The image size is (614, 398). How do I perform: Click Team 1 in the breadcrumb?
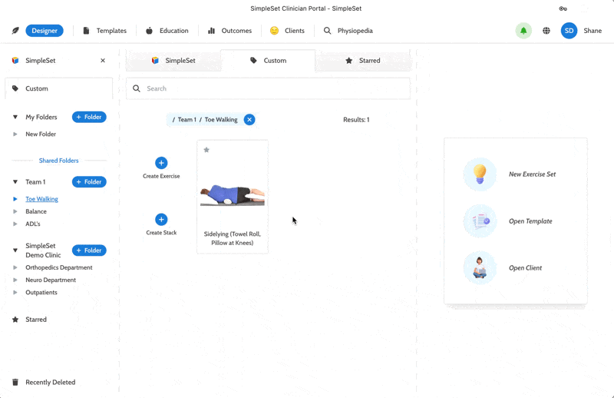click(187, 120)
